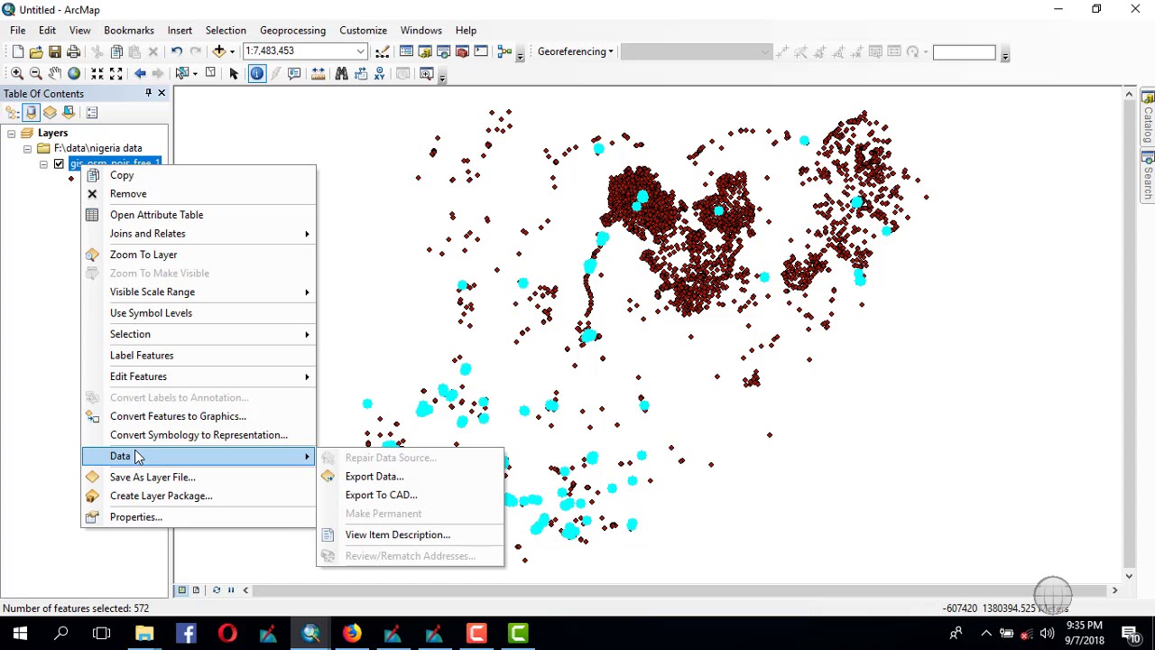Open the Python window

coord(481,51)
